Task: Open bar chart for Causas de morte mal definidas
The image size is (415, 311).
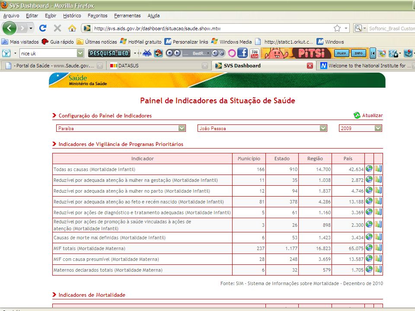Action: click(x=378, y=237)
